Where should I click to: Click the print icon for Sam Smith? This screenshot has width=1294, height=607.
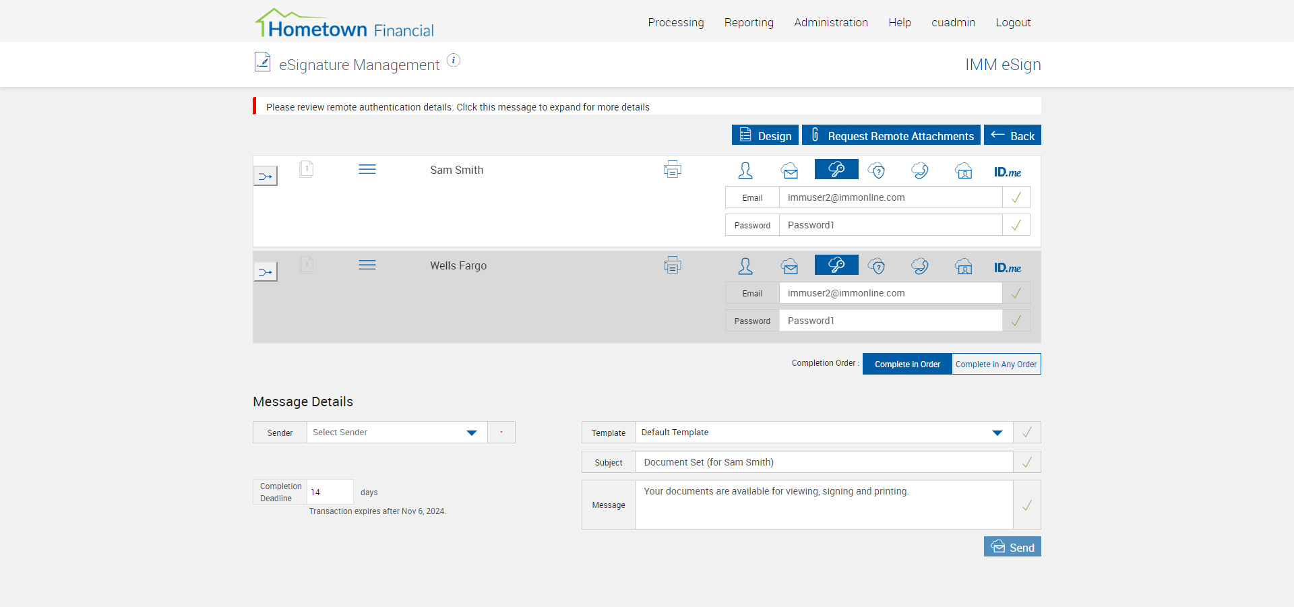pos(672,170)
